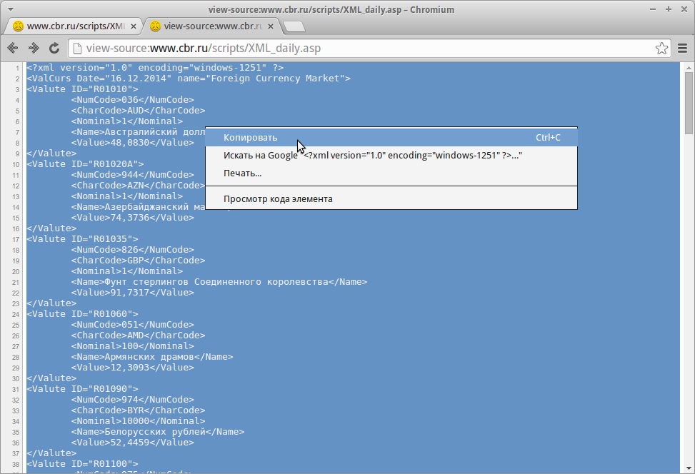The width and height of the screenshot is (695, 474).
Task: Open the Chromium hamburger menu
Action: coord(684,49)
